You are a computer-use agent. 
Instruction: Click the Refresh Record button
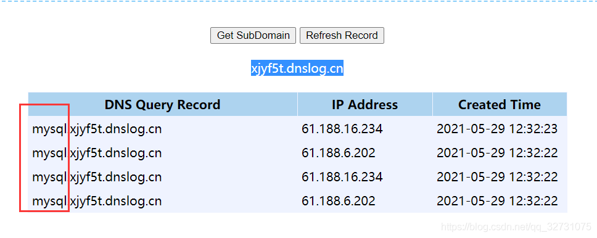342,35
